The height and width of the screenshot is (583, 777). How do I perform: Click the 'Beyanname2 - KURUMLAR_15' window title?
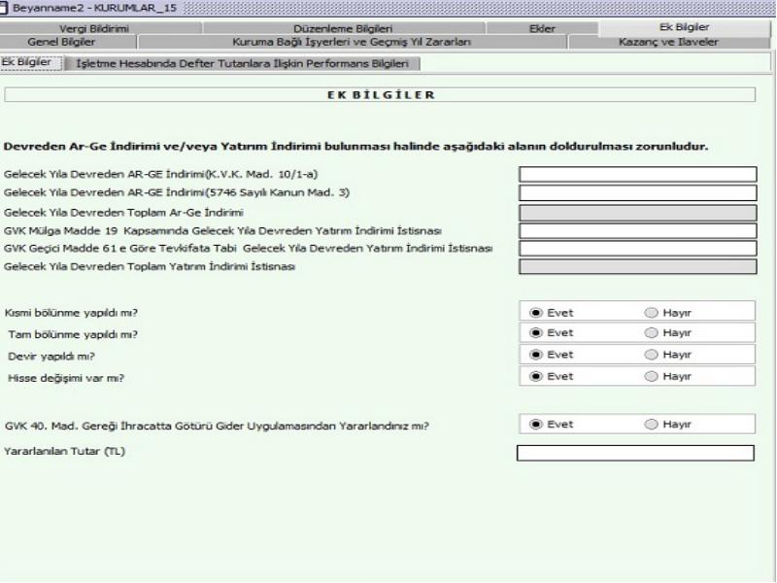pyautogui.click(x=94, y=8)
